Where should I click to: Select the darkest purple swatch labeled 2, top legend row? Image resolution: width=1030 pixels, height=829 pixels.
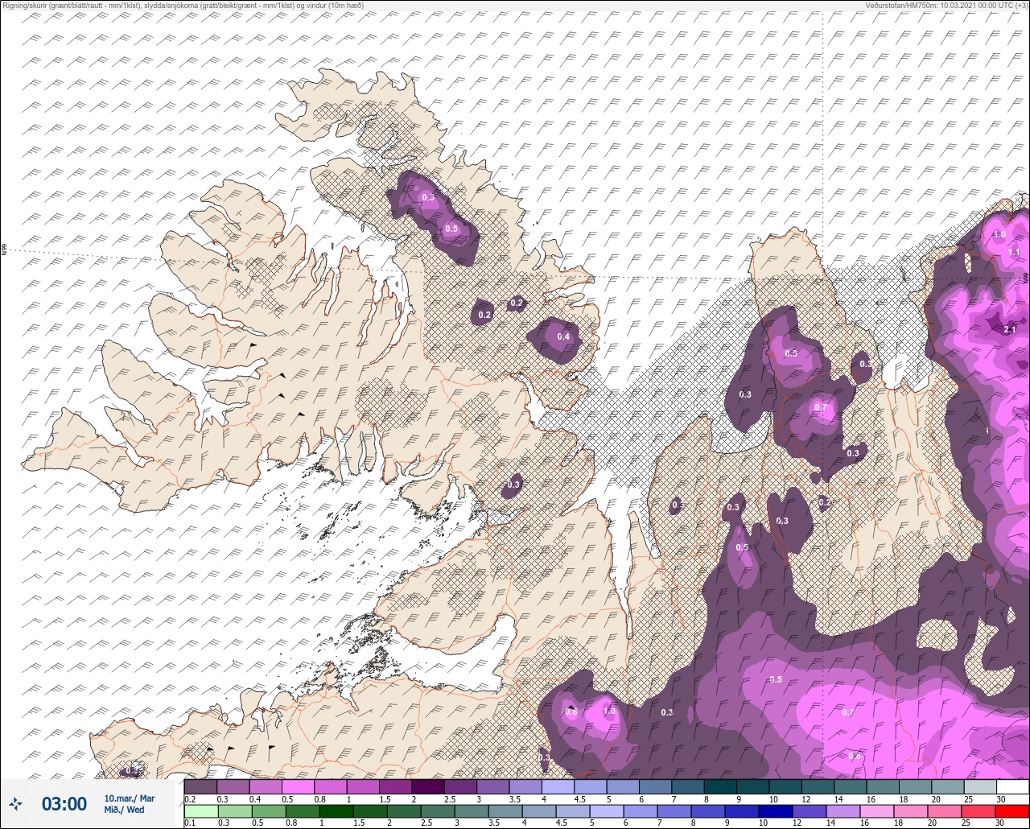[427, 786]
